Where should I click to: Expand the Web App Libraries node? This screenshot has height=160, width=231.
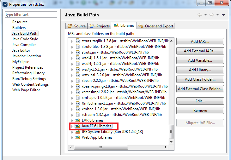pyautogui.click(x=72, y=138)
